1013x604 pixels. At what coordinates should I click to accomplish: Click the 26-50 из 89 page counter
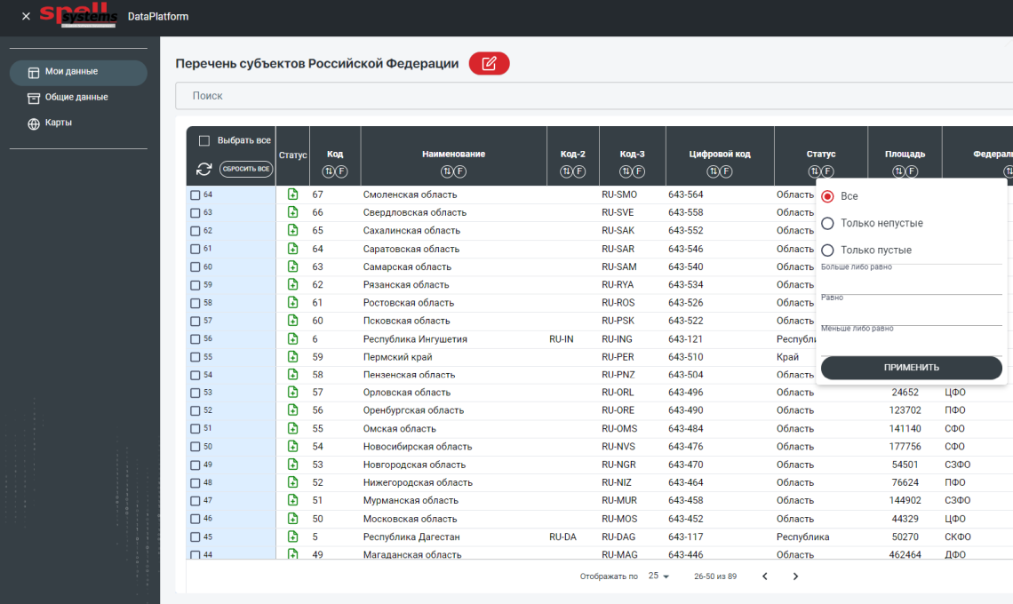point(715,576)
